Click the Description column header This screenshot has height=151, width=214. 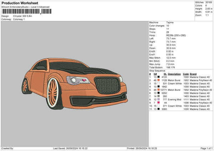tap(174, 74)
